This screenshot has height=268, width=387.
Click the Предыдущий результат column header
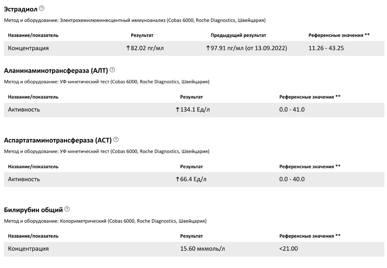click(x=238, y=35)
